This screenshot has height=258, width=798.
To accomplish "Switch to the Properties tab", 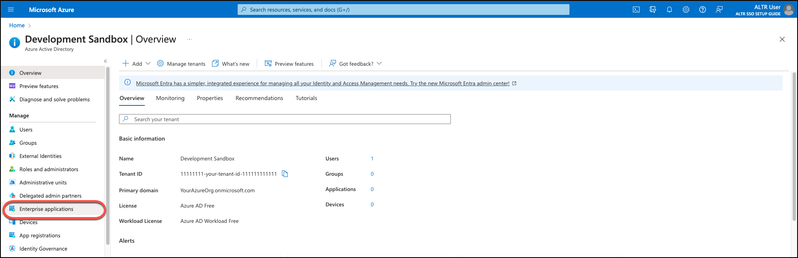I will point(210,98).
